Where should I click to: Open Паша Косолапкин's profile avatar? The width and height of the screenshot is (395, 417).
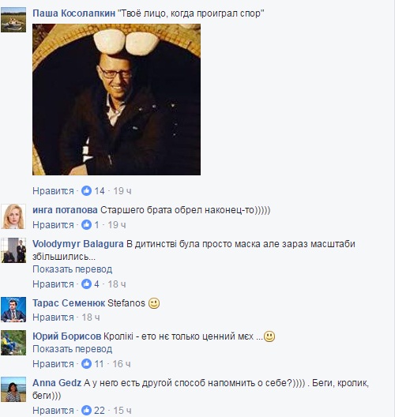click(x=13, y=20)
